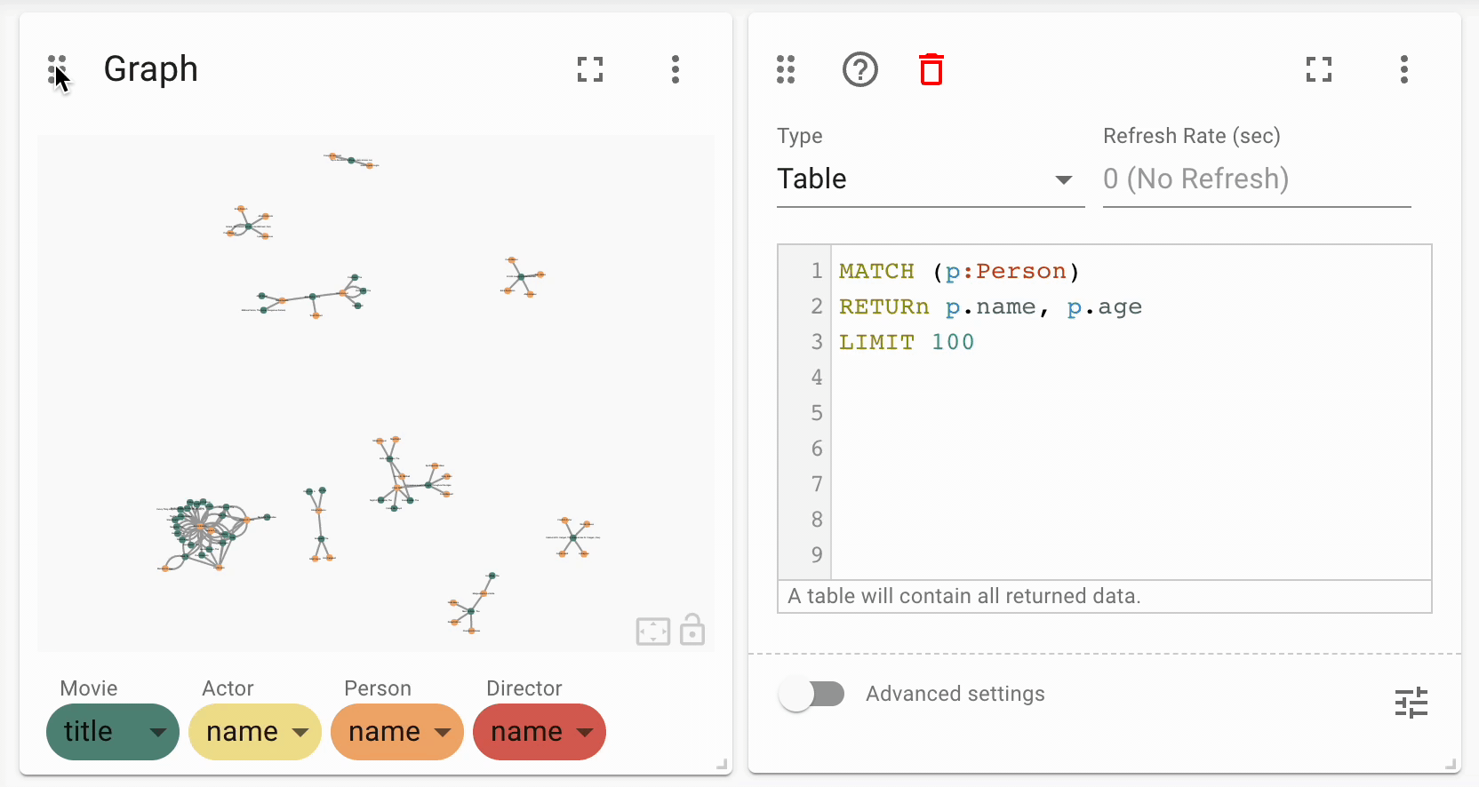Open Movie title property dropdown
1479x787 pixels.
(x=113, y=732)
